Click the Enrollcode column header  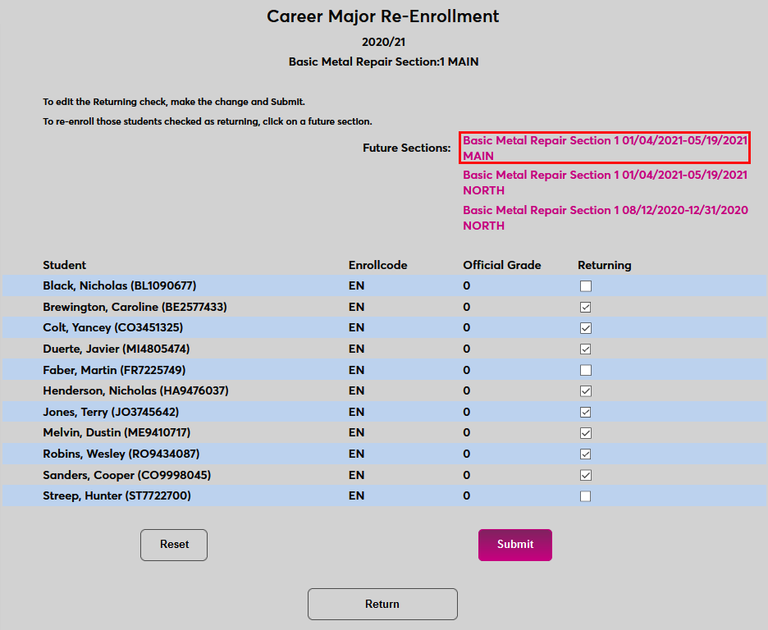click(377, 265)
